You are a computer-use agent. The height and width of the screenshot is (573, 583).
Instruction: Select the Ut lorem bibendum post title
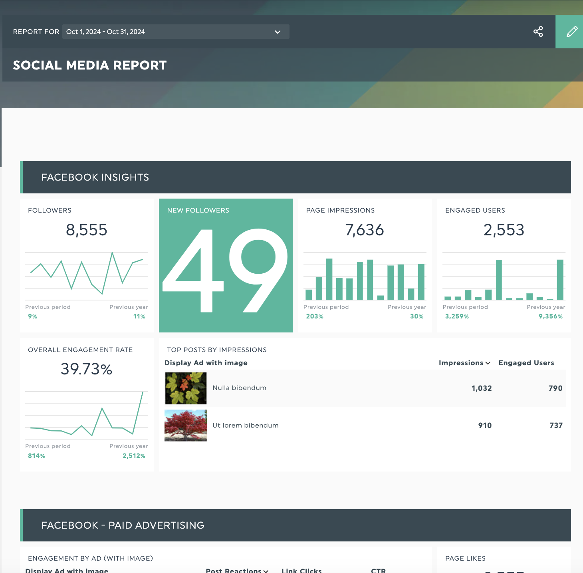(246, 425)
